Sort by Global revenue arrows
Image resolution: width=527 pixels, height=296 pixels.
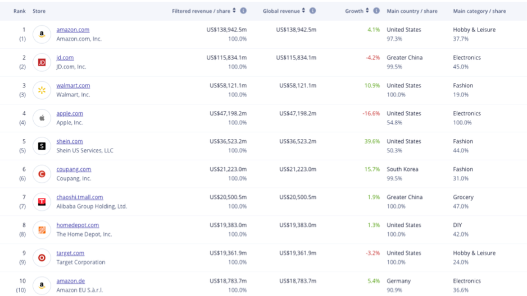(x=303, y=11)
